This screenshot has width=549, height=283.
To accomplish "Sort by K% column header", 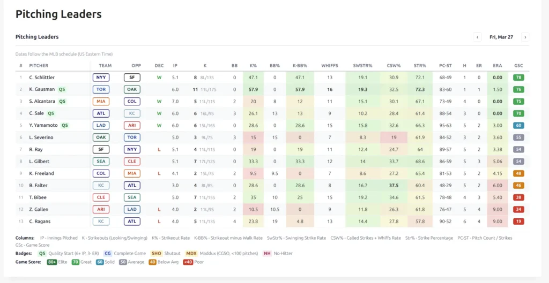I will coord(254,65).
